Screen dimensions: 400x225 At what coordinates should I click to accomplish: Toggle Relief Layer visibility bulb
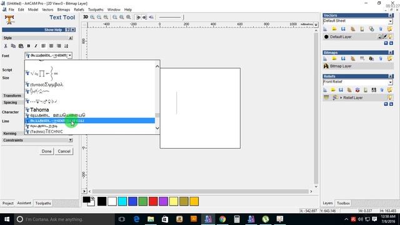click(x=390, y=97)
